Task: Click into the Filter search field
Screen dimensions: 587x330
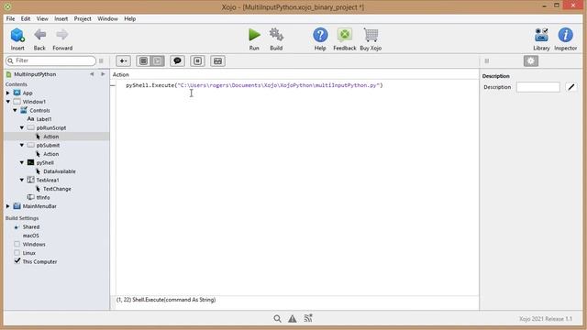Action: coord(52,60)
